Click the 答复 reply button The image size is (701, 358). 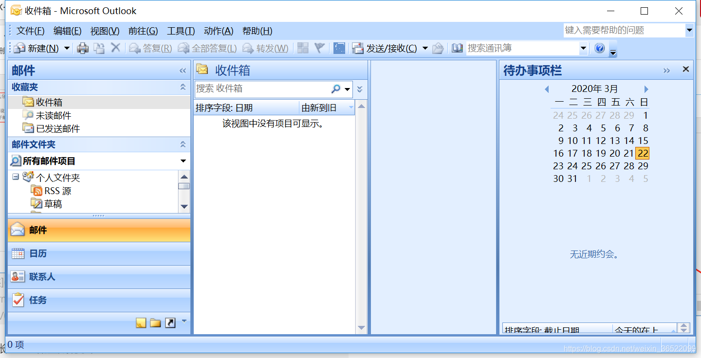point(150,48)
